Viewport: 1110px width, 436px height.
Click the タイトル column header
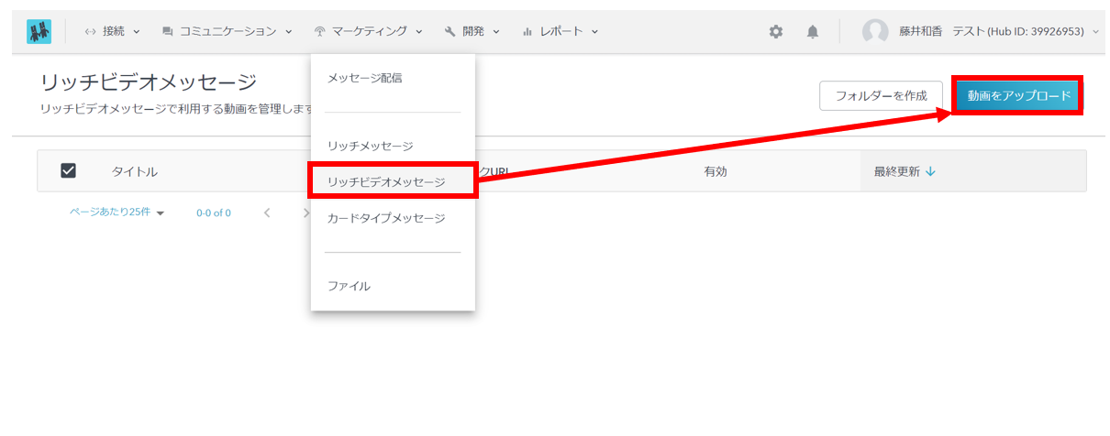pos(135,172)
